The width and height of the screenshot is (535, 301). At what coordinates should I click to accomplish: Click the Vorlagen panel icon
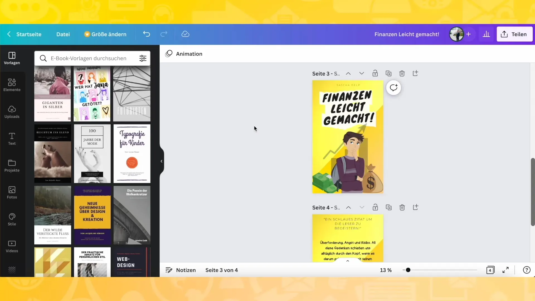(x=12, y=58)
